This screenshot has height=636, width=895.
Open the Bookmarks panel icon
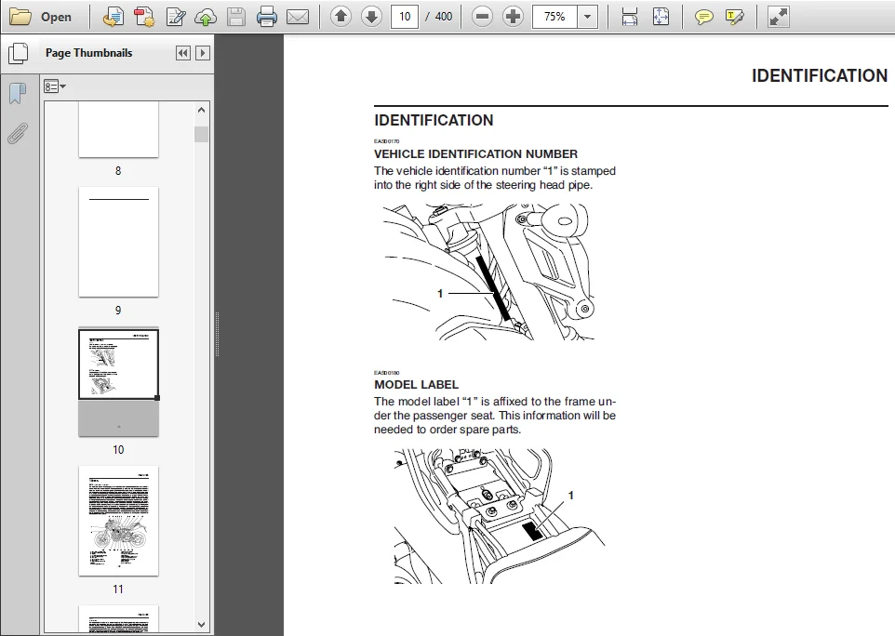tap(18, 93)
